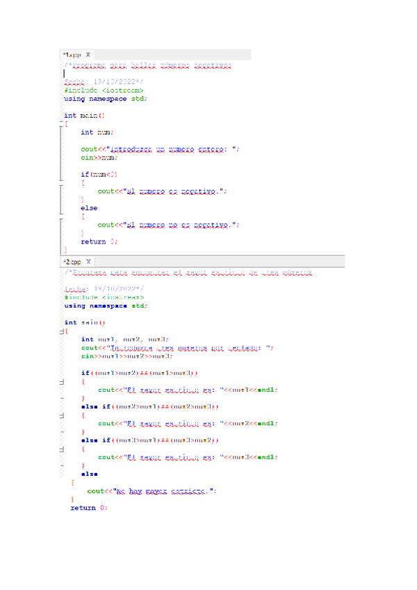Collapse main() fold marker in 1.cpp
The image size is (417, 590).
point(62,124)
